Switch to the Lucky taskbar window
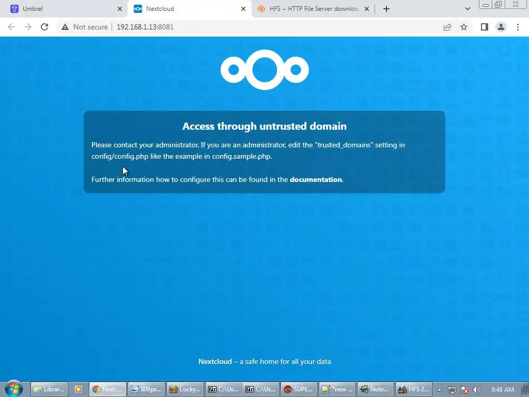The width and height of the screenshot is (529, 397). click(x=185, y=389)
